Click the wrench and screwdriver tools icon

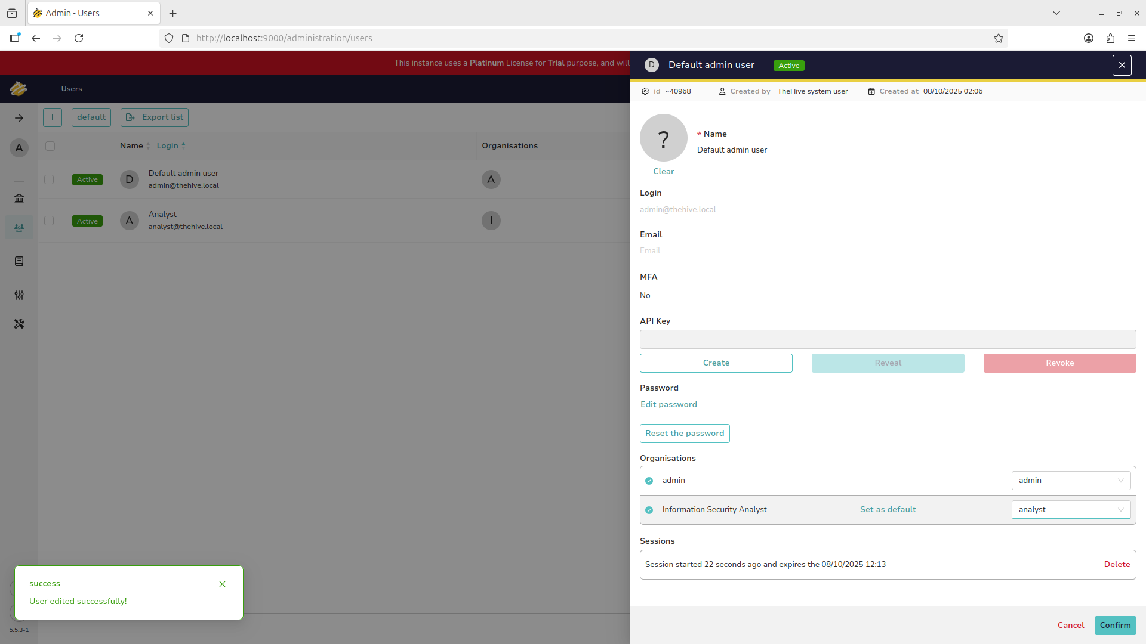pos(19,324)
